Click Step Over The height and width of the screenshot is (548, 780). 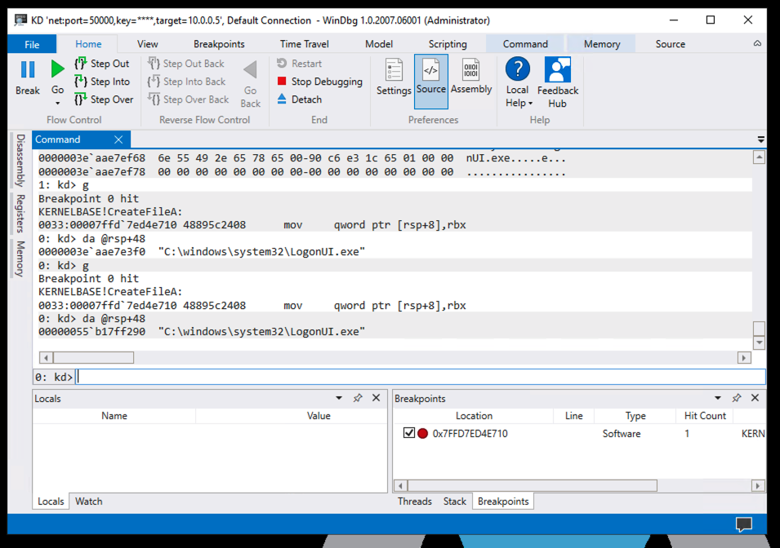tap(104, 99)
